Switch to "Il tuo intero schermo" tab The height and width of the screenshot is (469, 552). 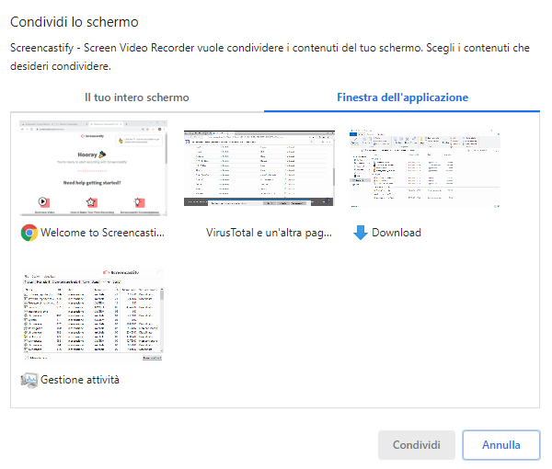tap(136, 97)
